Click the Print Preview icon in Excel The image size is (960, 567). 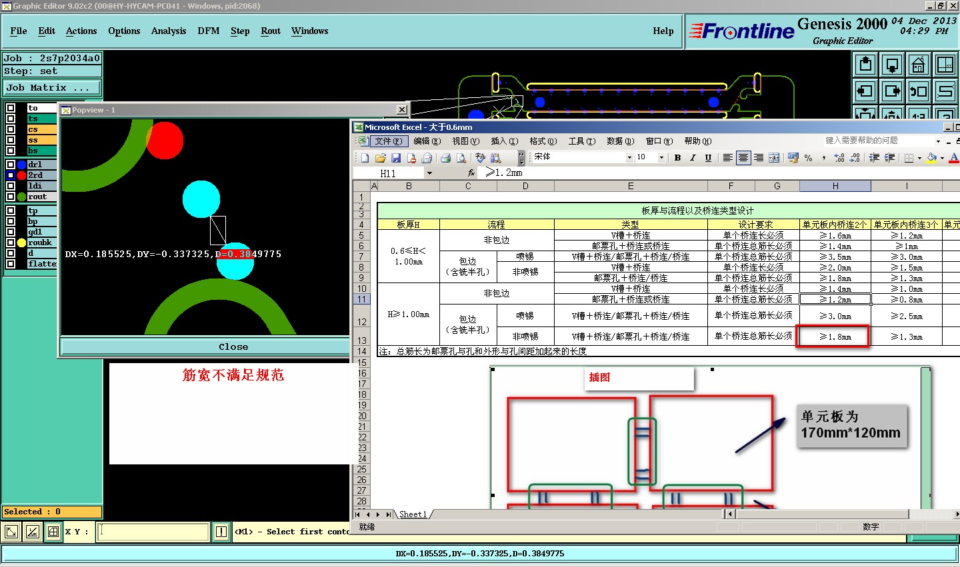tap(461, 158)
